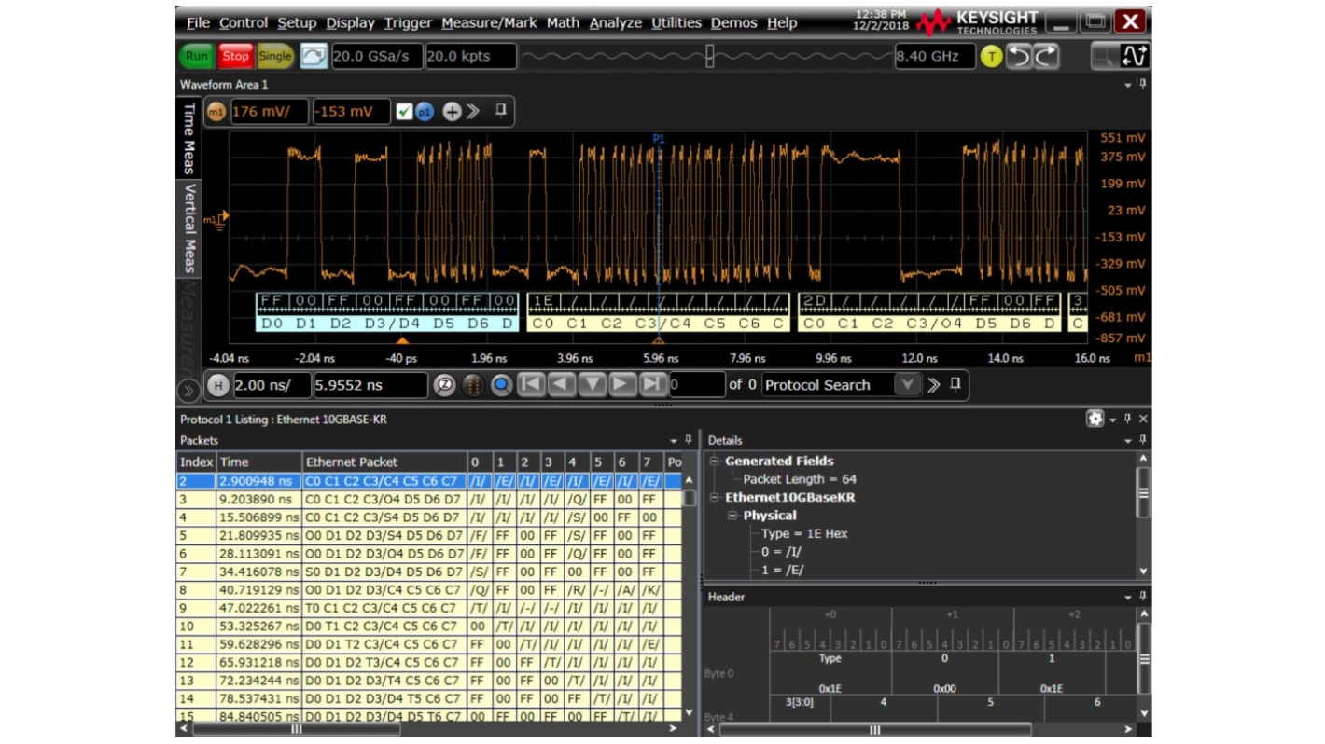This screenshot has width=1325, height=744.
Task: Go to next search result
Action: 622,384
